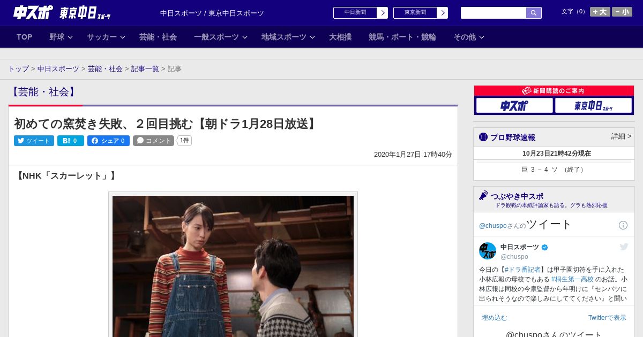Bookmark article with Hatena B! button
Screen dimensions: 643x337
(x=71, y=141)
